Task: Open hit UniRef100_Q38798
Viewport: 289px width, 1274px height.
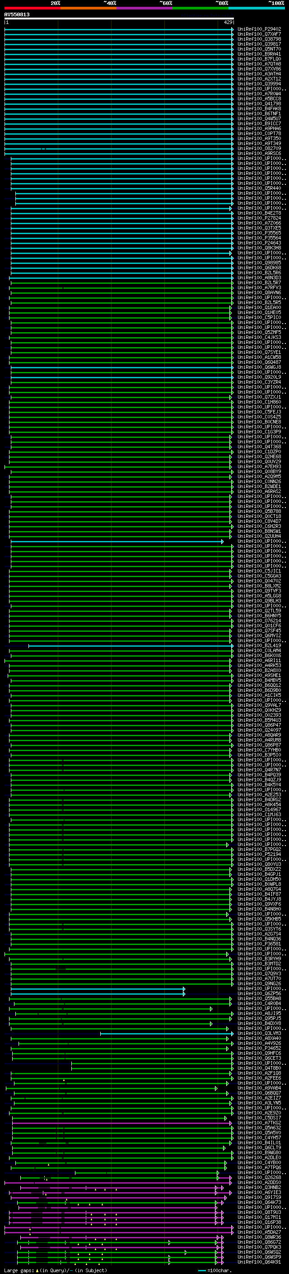Action: [259, 39]
